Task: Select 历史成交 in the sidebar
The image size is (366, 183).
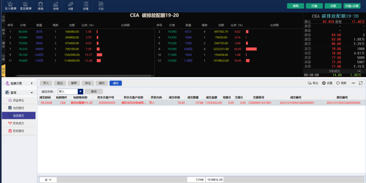Action: click(18, 123)
